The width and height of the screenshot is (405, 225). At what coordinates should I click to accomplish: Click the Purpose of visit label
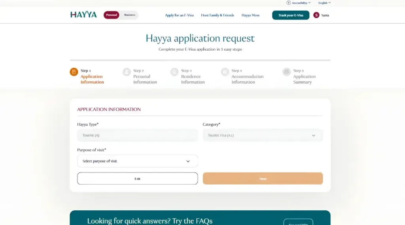coord(92,150)
